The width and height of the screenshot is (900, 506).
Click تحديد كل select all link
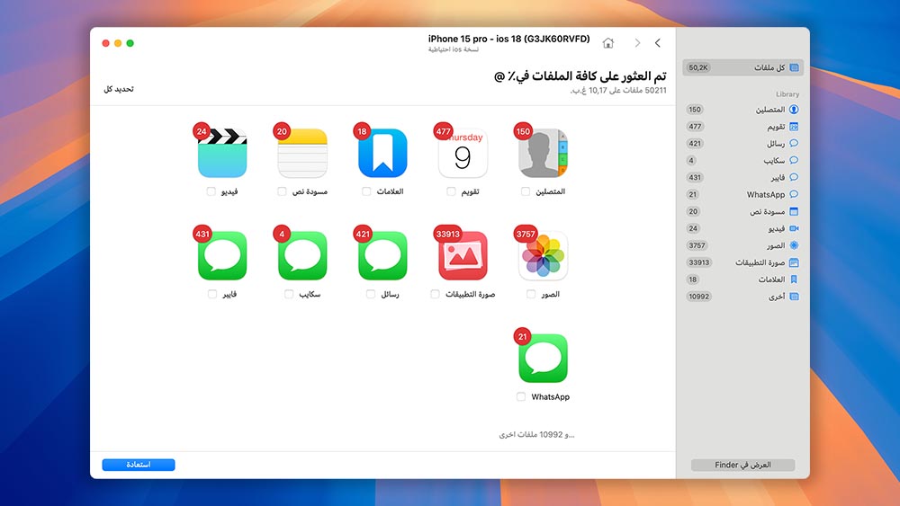(119, 89)
